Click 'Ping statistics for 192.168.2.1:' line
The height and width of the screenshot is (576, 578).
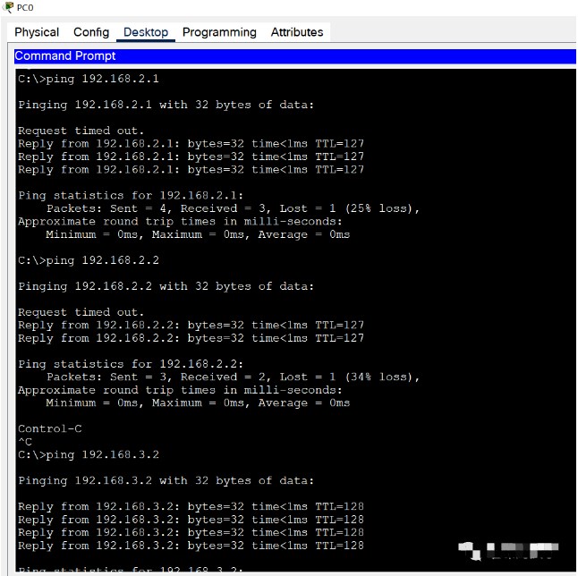pyautogui.click(x=131, y=195)
